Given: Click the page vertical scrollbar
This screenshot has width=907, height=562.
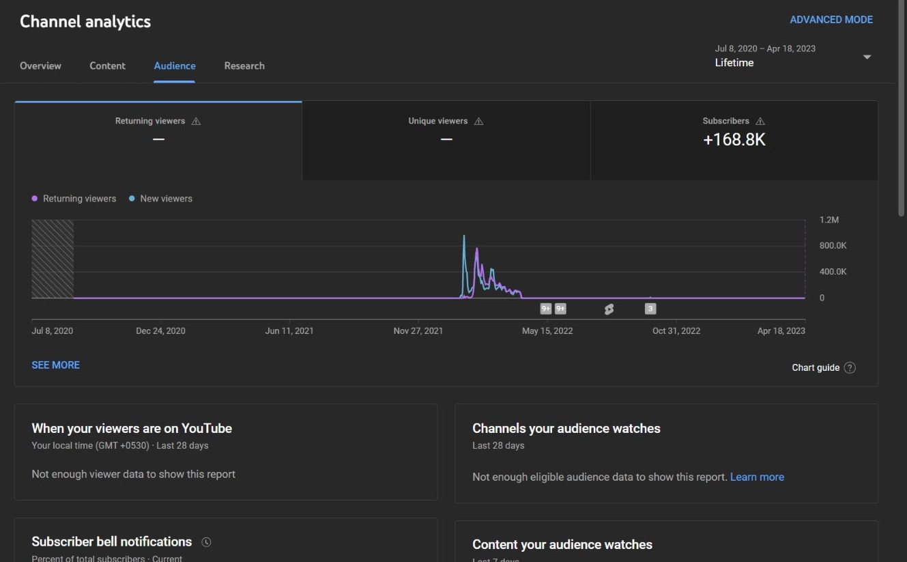Looking at the screenshot, I should (902, 109).
